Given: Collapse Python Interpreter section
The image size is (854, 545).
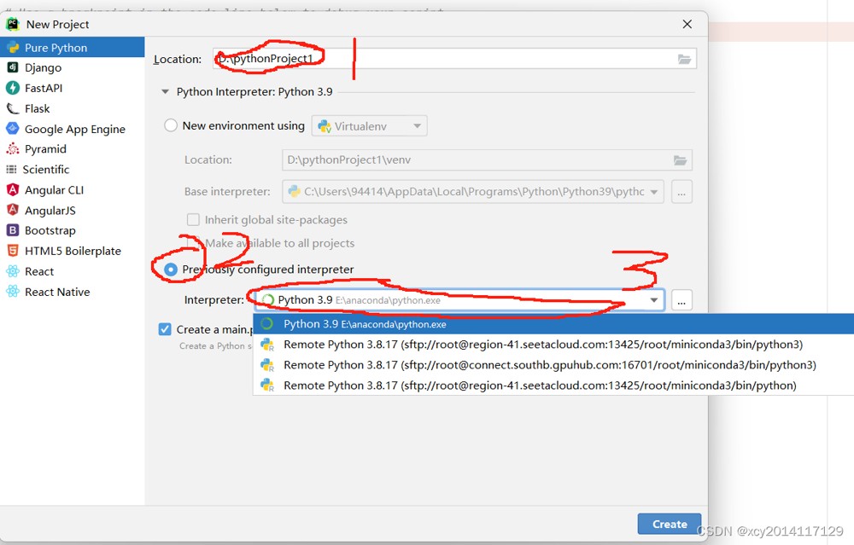Looking at the screenshot, I should coord(165,92).
